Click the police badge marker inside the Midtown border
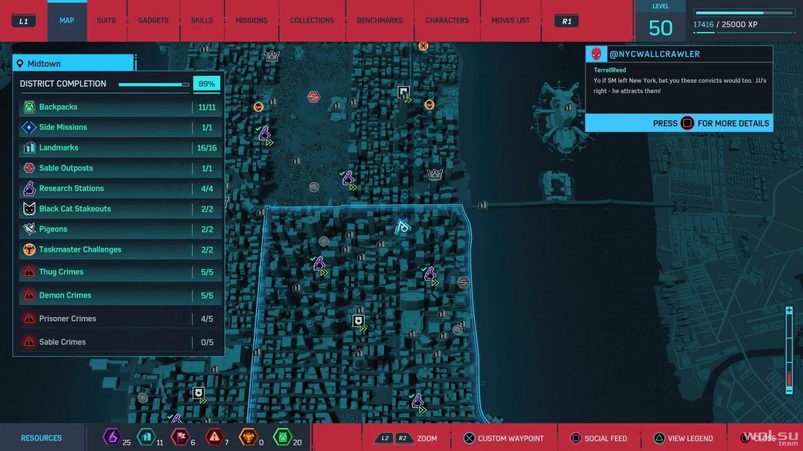This screenshot has height=451, width=803. (x=358, y=322)
